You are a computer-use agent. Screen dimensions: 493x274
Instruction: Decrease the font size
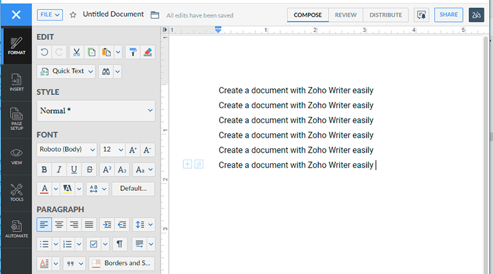point(148,150)
